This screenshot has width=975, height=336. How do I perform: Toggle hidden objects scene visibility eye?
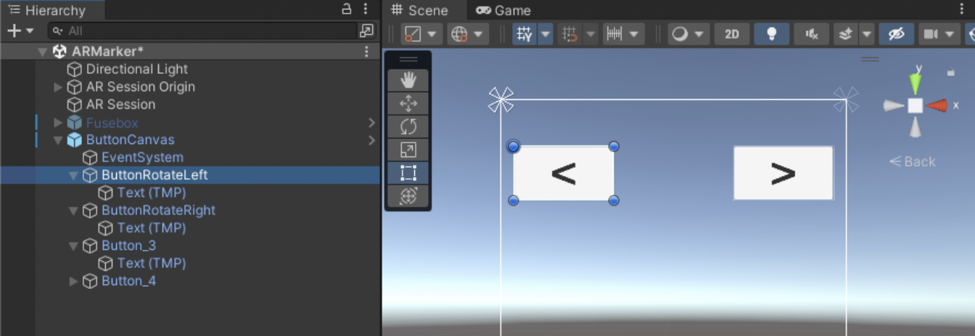coord(896,34)
